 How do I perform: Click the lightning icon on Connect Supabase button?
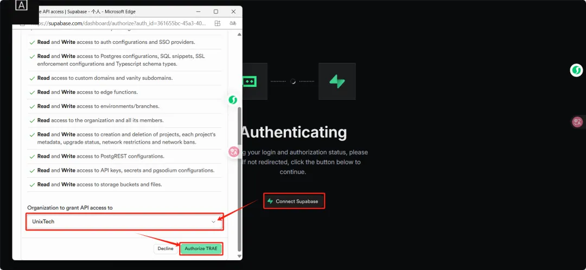(x=270, y=201)
